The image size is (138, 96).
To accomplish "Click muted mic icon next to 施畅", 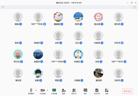I will pyautogui.click(x=21, y=24).
